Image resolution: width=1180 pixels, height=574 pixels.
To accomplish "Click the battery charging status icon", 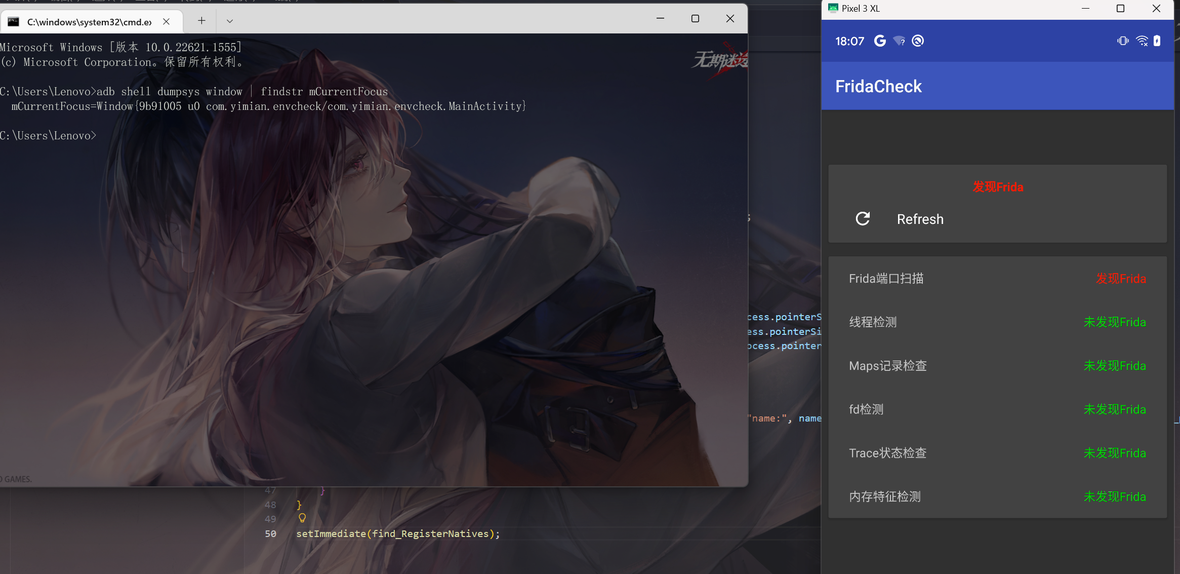I will (x=1157, y=41).
